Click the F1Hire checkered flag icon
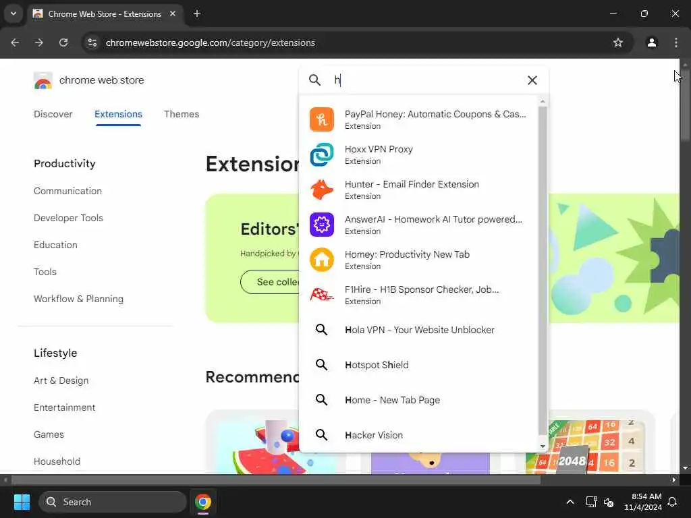The width and height of the screenshot is (691, 518). (322, 295)
